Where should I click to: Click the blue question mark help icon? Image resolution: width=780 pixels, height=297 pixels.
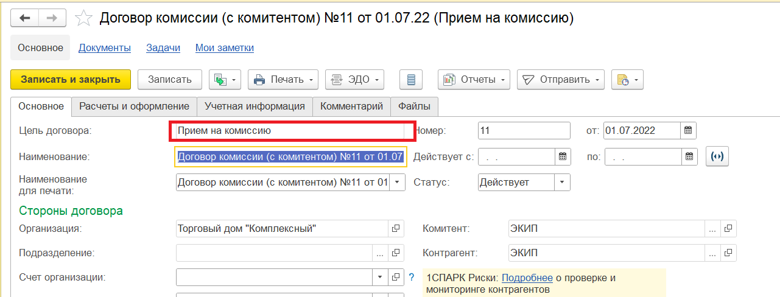412,277
